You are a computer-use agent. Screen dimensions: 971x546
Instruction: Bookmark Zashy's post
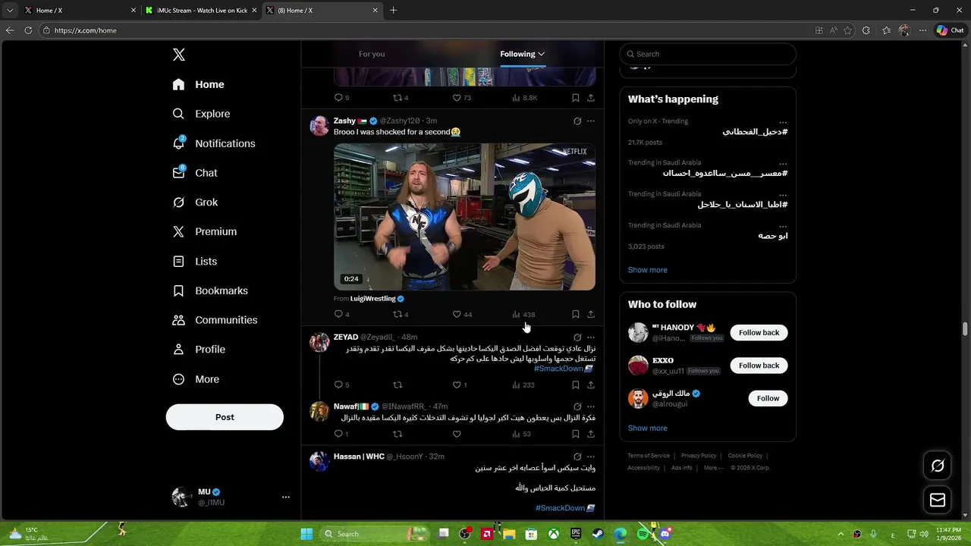pos(576,314)
